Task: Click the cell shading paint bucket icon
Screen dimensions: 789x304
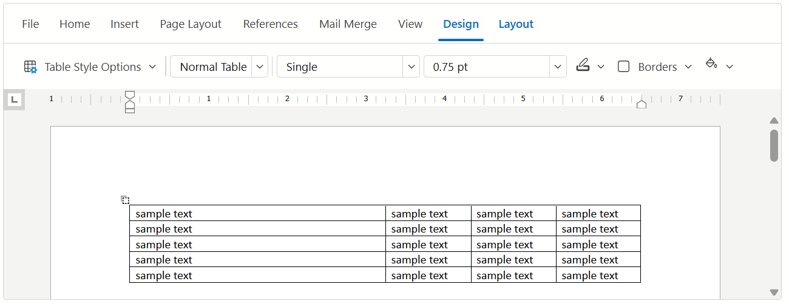Action: point(711,63)
